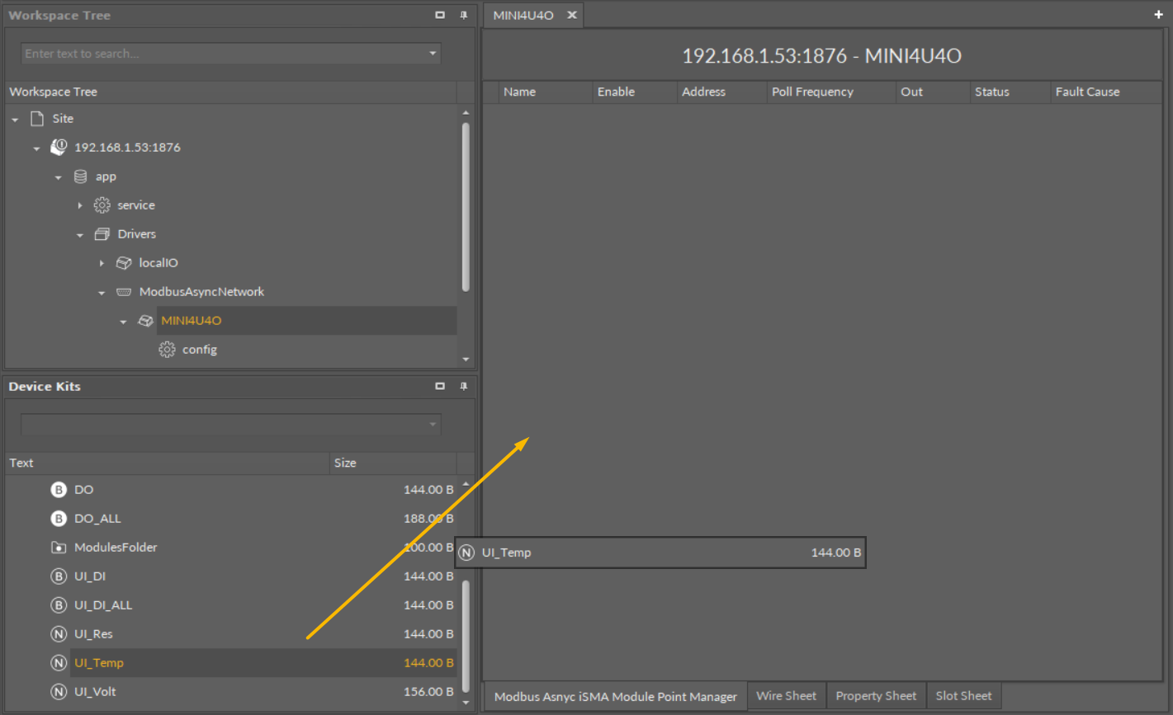Screen dimensions: 1173x715
Task: Switch to the Wire Sheet tab
Action: point(786,696)
